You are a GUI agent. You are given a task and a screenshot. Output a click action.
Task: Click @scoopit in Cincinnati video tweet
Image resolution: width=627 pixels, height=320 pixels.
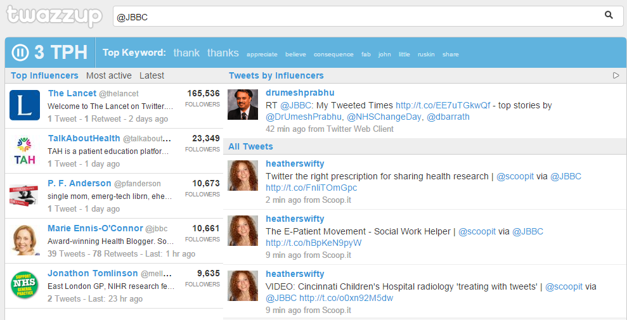(x=564, y=286)
